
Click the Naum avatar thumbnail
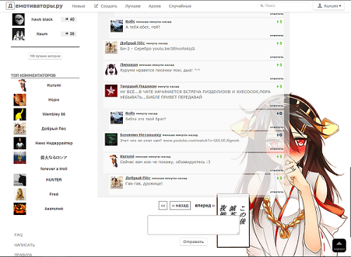(18, 34)
